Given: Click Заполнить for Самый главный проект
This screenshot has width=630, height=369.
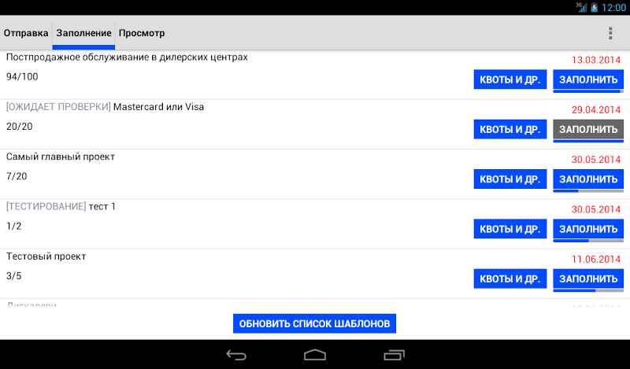Looking at the screenshot, I should pyautogui.click(x=588, y=179).
